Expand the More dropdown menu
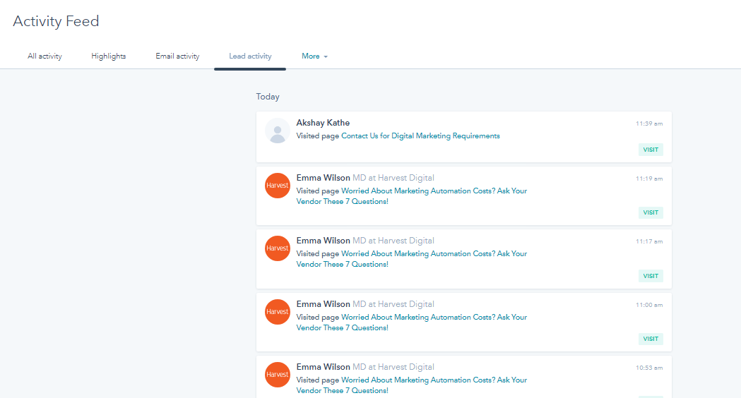This screenshot has height=398, width=741. pyautogui.click(x=315, y=56)
